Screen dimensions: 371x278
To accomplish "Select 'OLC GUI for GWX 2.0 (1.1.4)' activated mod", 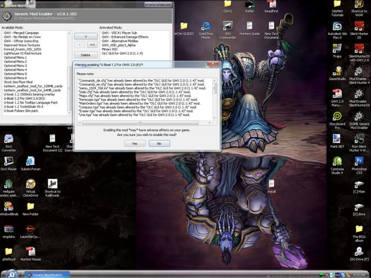I will pyautogui.click(x=122, y=54).
